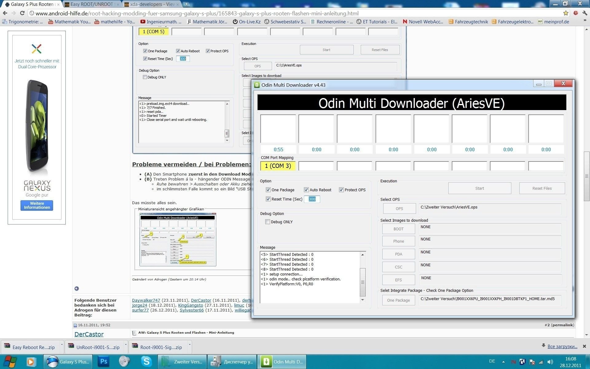Show more bookmarks via chevron

click(585, 21)
